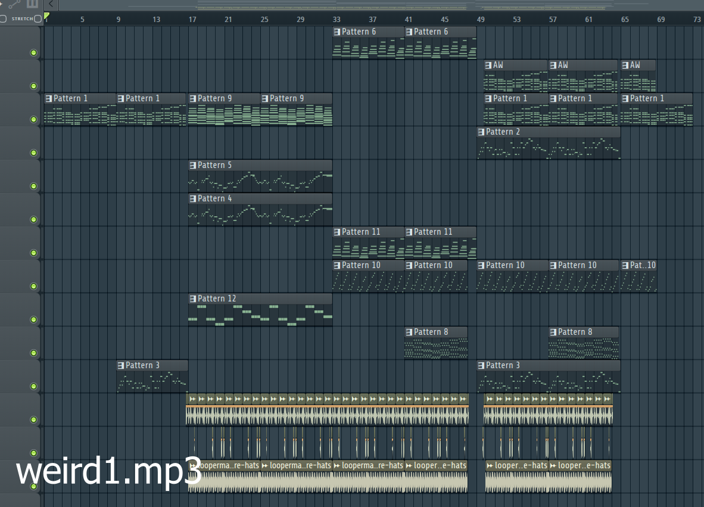Mute the track holding the Pattern 3 clips

pyautogui.click(x=34, y=386)
